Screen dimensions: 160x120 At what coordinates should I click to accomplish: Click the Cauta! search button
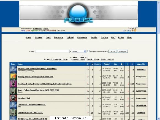(112, 51)
